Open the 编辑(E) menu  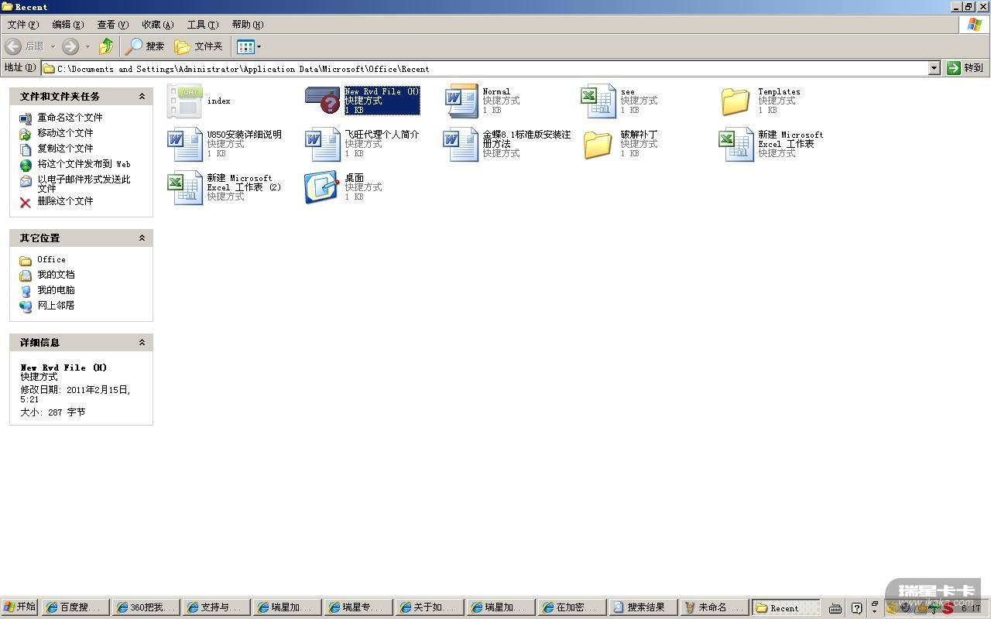pos(67,25)
